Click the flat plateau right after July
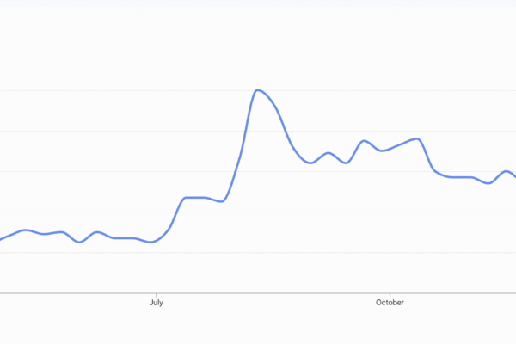The image size is (516, 344). (200, 198)
